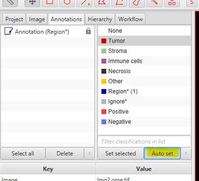Select the Negative classification
Screen dimensions: 199x181
click(x=144, y=122)
